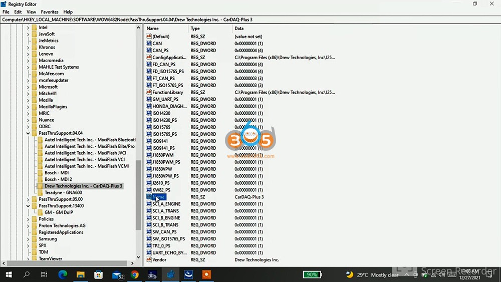Image resolution: width=501 pixels, height=282 pixels.
Task: Expand the Microsoft key
Action: coord(28,87)
